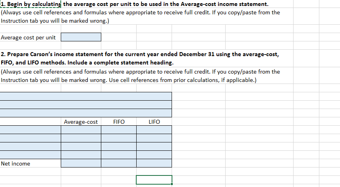Select instruction 2 'Prepare Carson's income statement' text

point(140,58)
